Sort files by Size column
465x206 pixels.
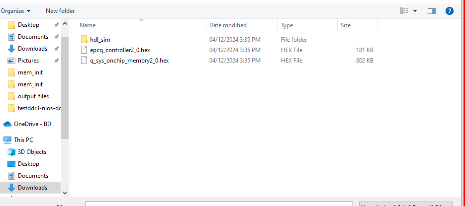(x=345, y=25)
